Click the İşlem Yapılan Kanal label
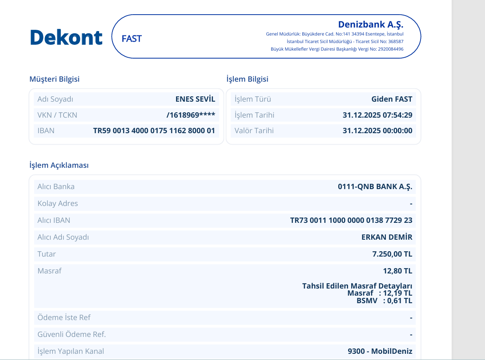This screenshot has height=360, width=485. (x=71, y=352)
